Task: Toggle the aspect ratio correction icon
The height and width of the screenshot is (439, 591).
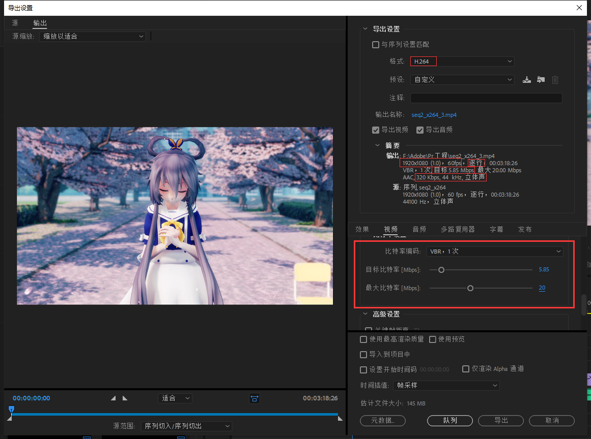Action: pyautogui.click(x=255, y=398)
